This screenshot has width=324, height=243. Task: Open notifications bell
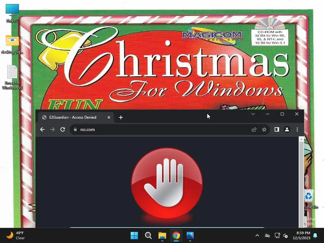315,235
